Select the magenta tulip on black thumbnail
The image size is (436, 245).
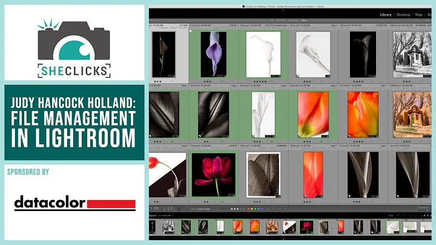(214, 175)
